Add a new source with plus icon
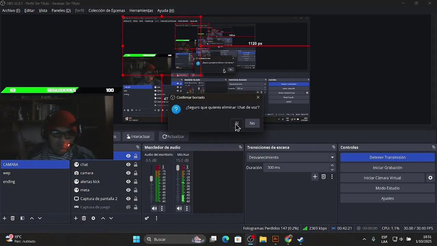This screenshot has height=246, width=437. click(76, 218)
